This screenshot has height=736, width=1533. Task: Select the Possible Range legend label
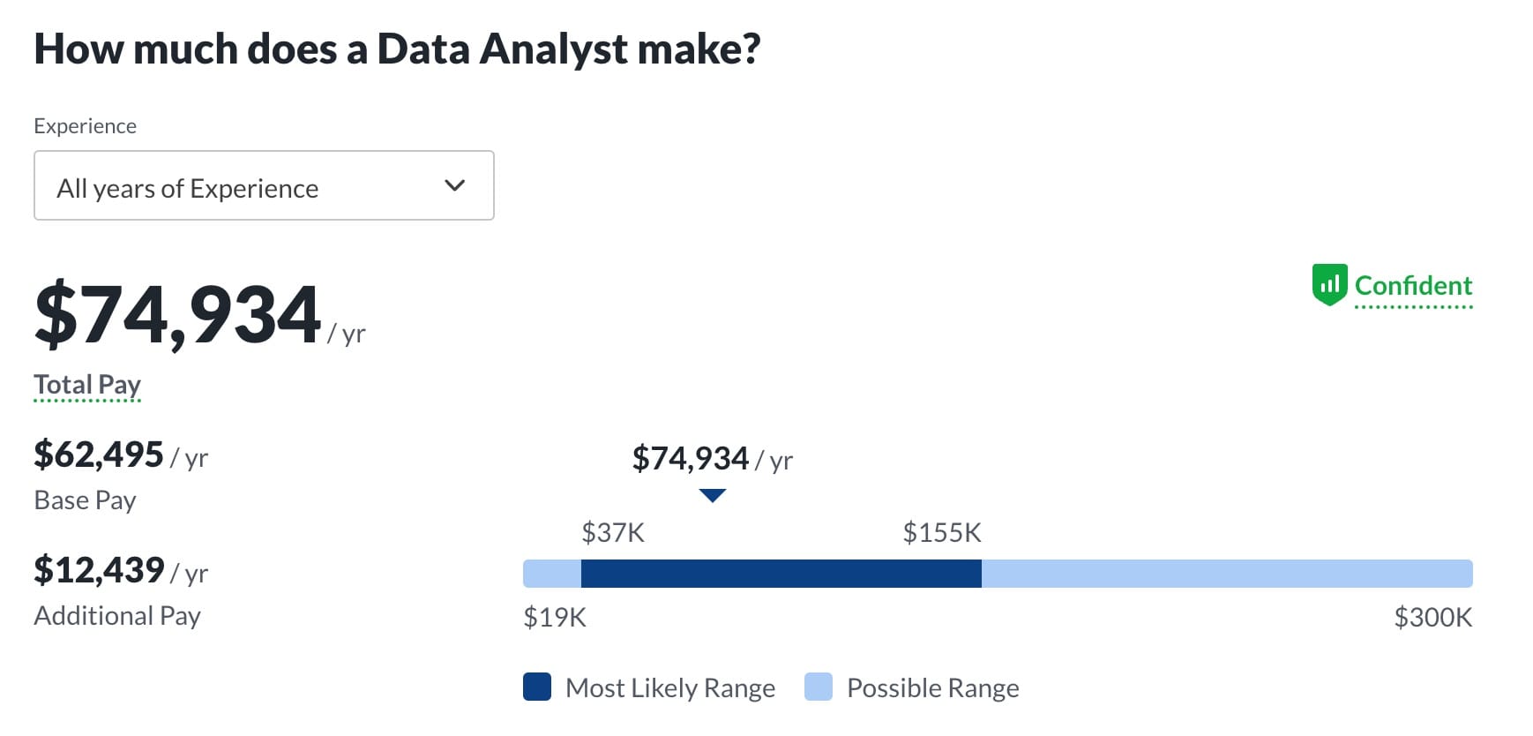pos(932,687)
